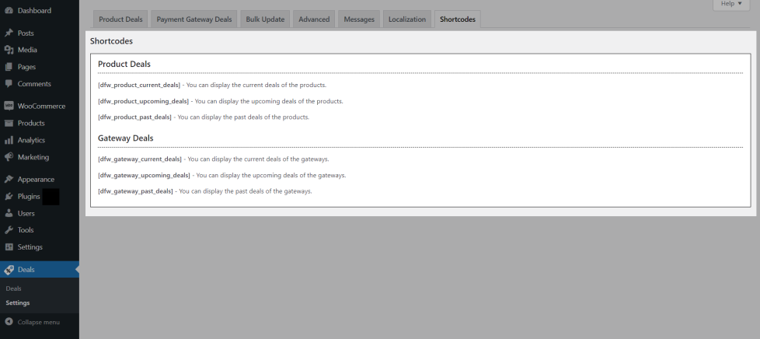Image resolution: width=760 pixels, height=339 pixels.
Task: Click the Collapse menu label
Action: coord(39,322)
